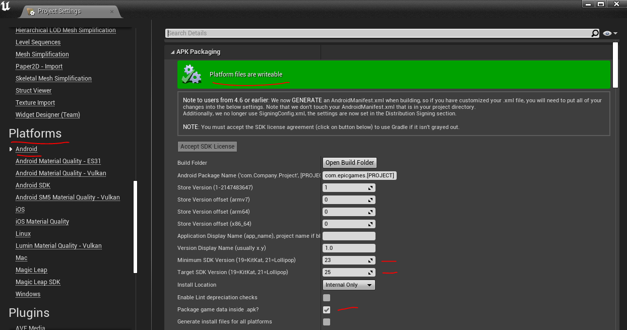
Task: Click spin arrow icon in x86_64 offset field
Action: tap(370, 224)
